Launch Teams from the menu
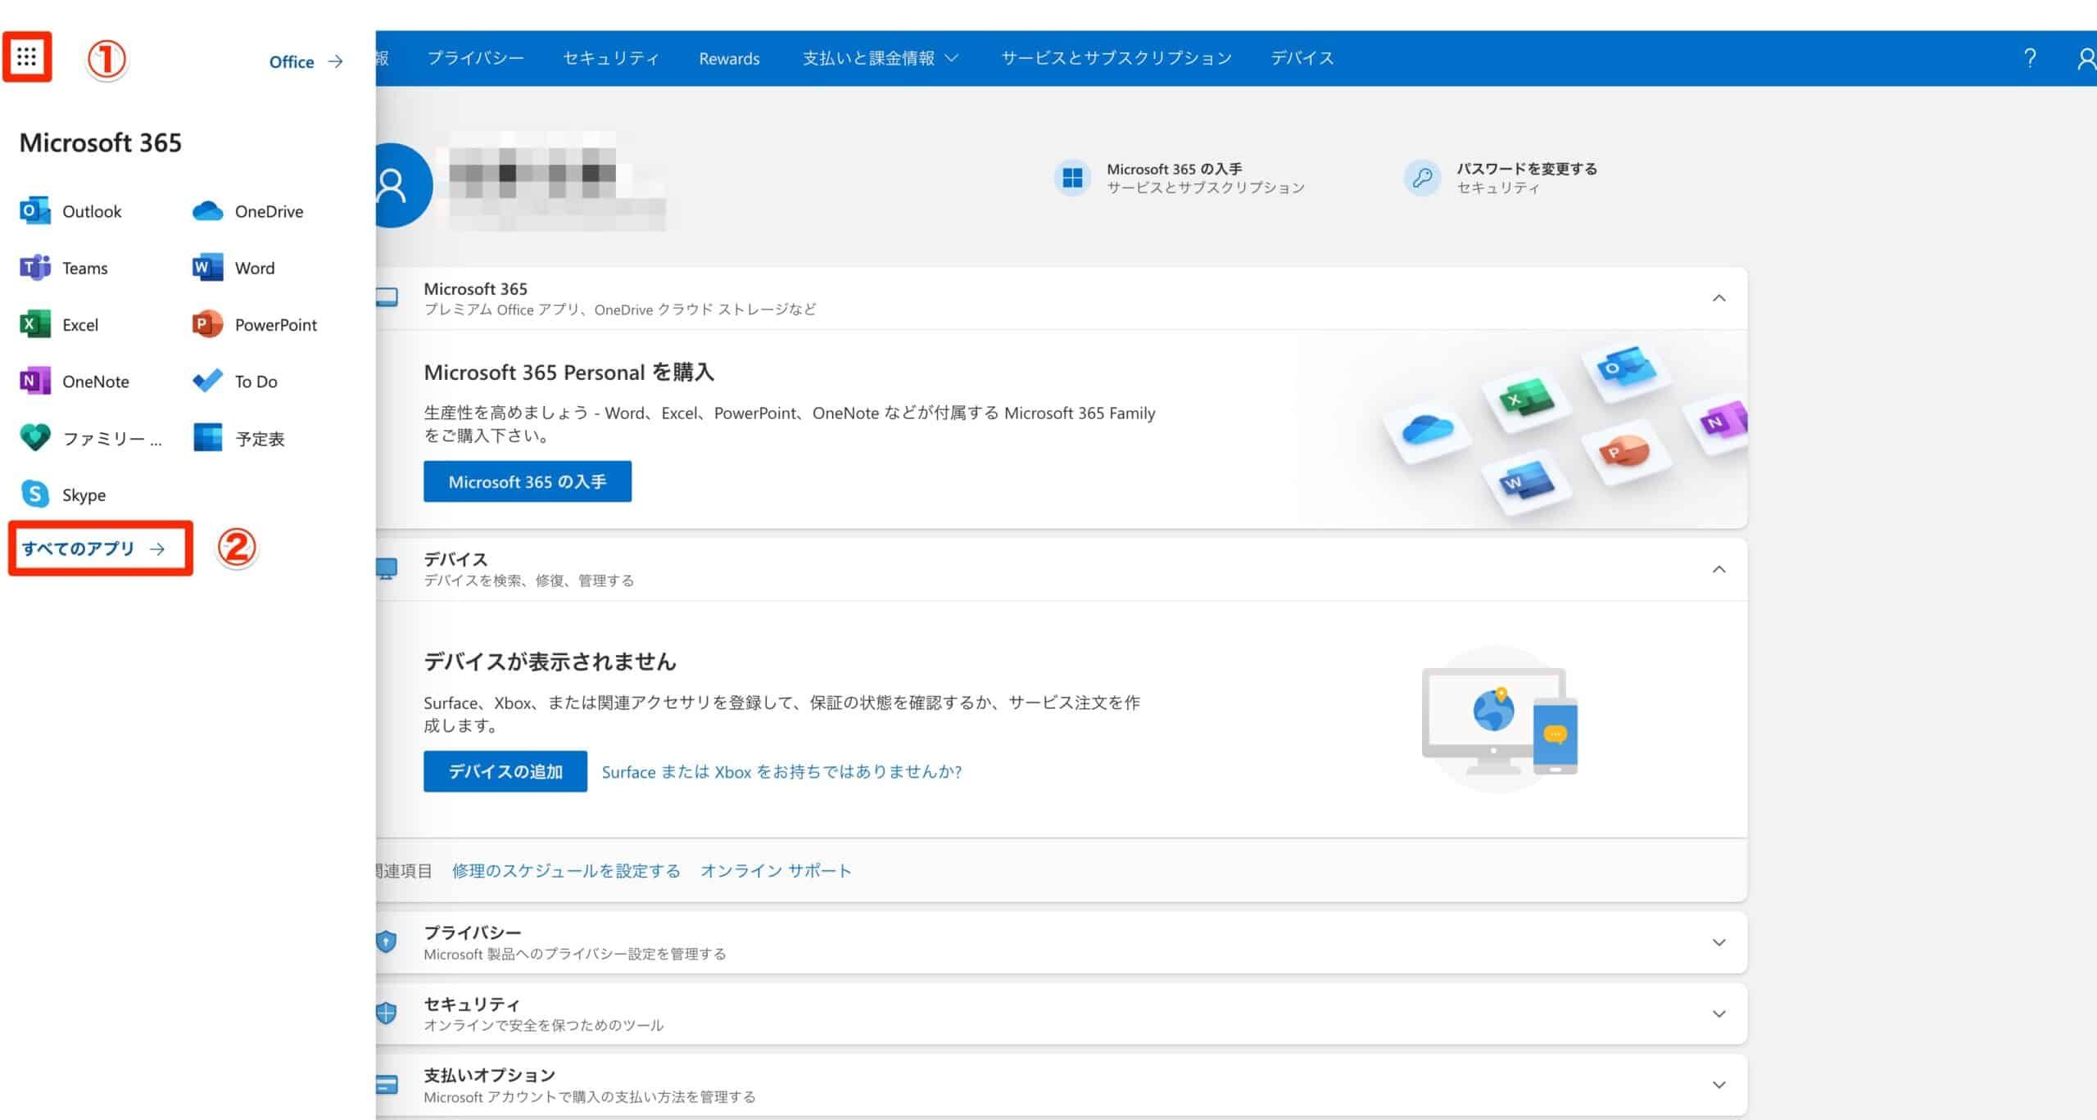The height and width of the screenshot is (1120, 2097). (85, 268)
